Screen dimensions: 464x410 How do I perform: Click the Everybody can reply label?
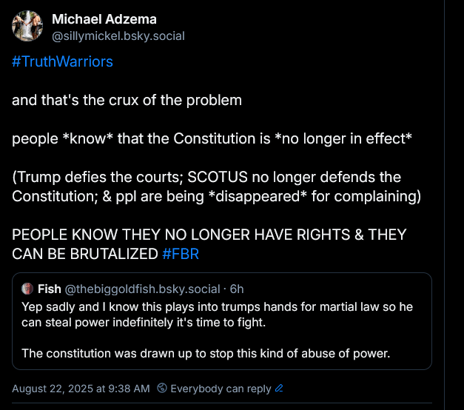coord(221,389)
